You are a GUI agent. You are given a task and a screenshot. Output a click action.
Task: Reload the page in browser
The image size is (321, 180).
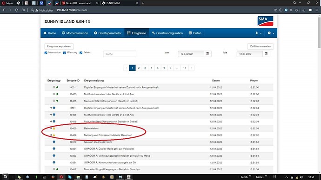pos(17,10)
